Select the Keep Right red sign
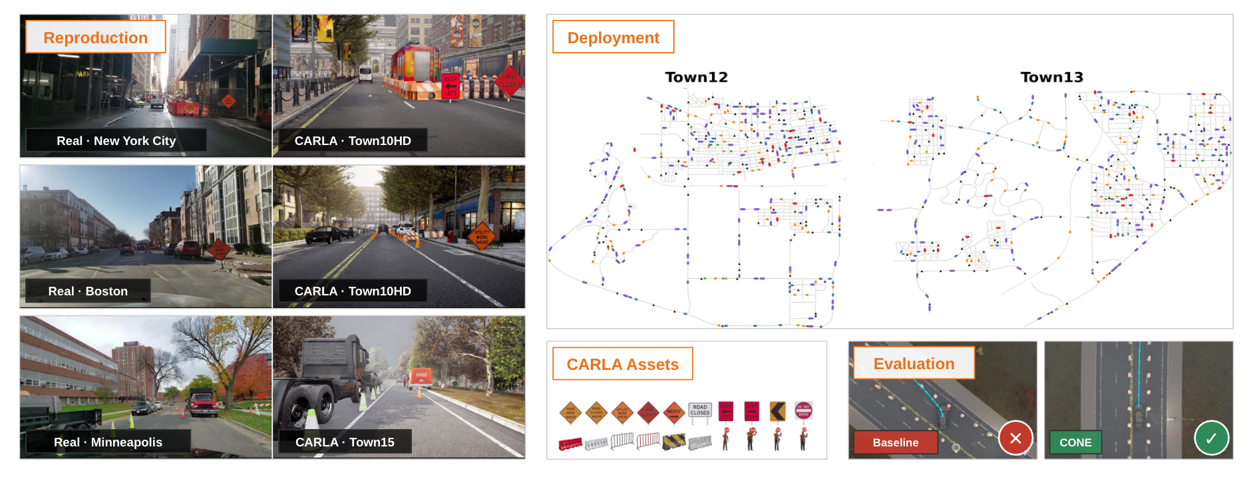The image size is (1253, 483). pyautogui.click(x=752, y=412)
